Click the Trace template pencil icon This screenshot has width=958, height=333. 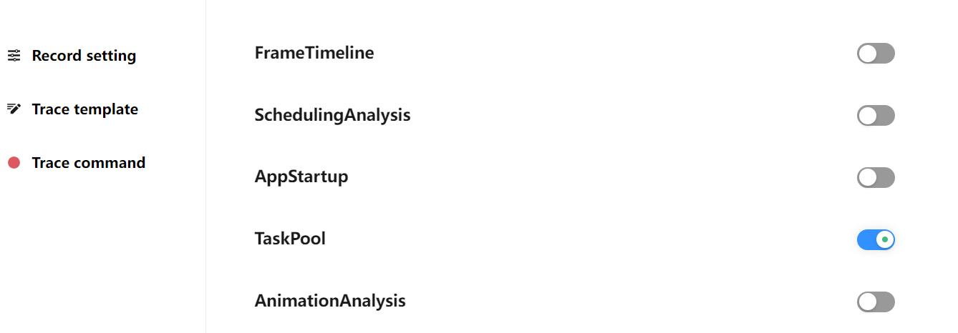[14, 109]
